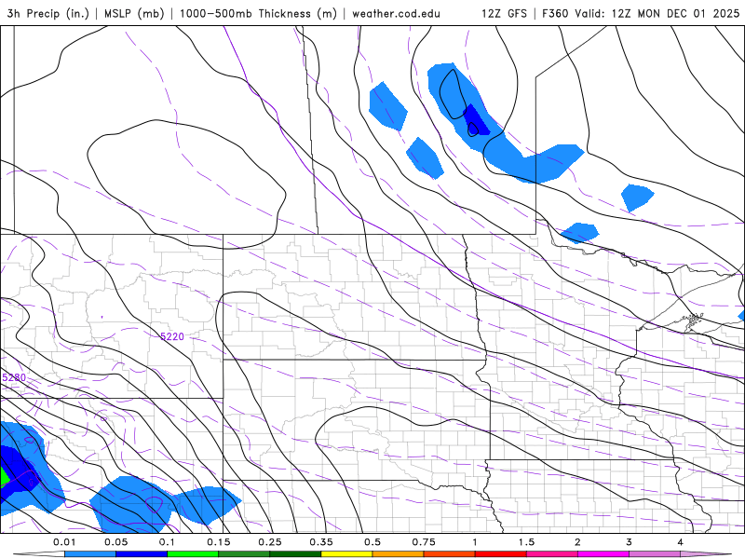Click the yellow 0.35 legend color segment
This screenshot has height=559, width=745.
(x=346, y=554)
